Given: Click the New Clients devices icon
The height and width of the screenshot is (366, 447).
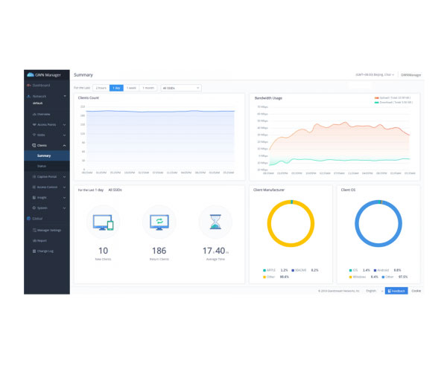Looking at the screenshot, I should tap(103, 222).
